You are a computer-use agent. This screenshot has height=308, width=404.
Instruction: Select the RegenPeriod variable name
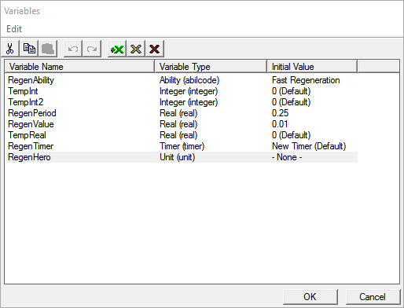point(32,113)
